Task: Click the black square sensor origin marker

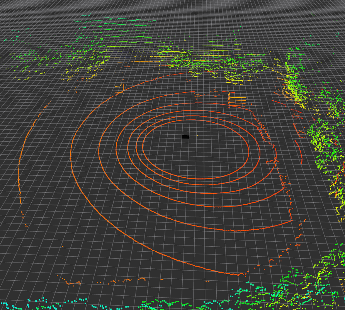Action: pyautogui.click(x=185, y=137)
